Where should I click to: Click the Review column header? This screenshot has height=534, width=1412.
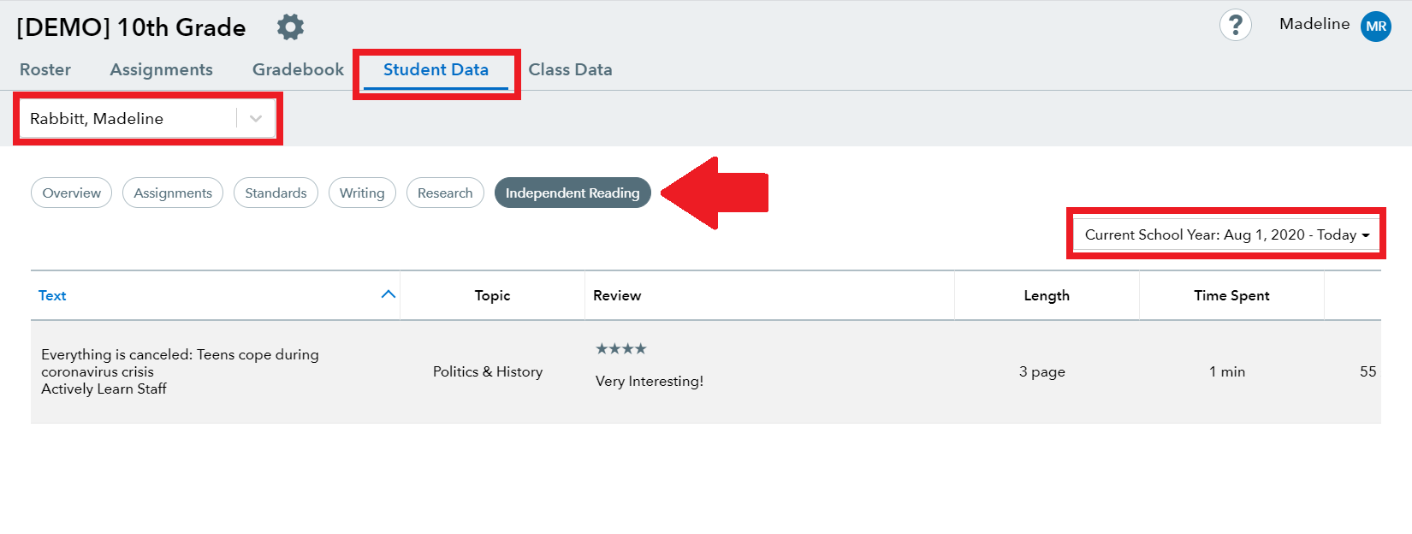[617, 295]
